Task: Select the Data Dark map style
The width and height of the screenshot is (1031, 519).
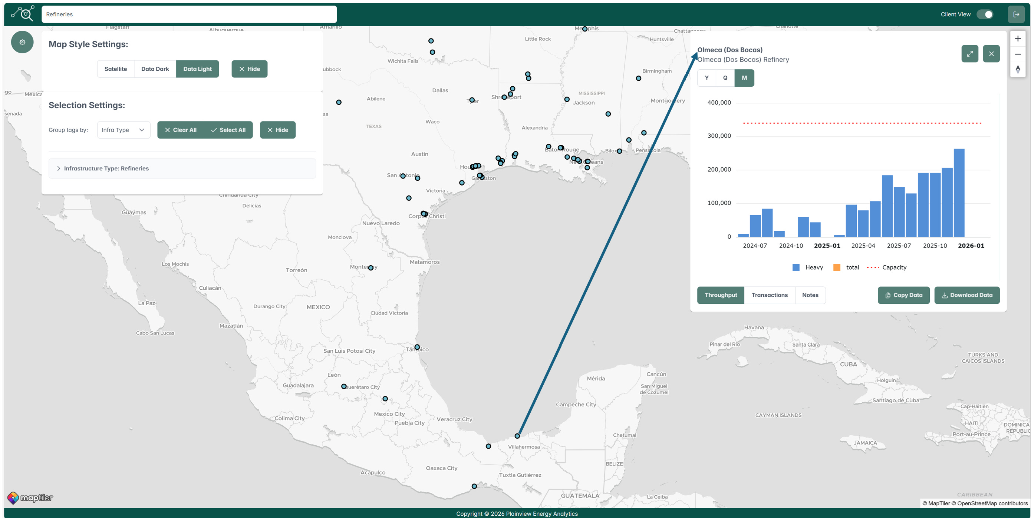Action: [155, 69]
